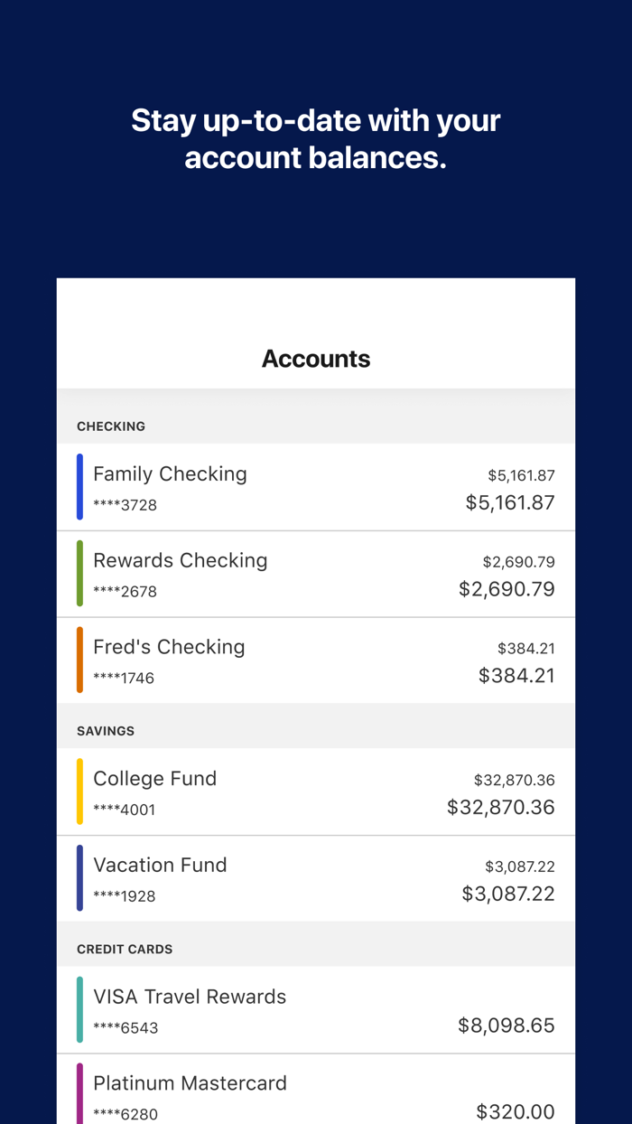Tap the CHECKING section header
Viewport: 632px width, 1124px height.
(x=111, y=426)
